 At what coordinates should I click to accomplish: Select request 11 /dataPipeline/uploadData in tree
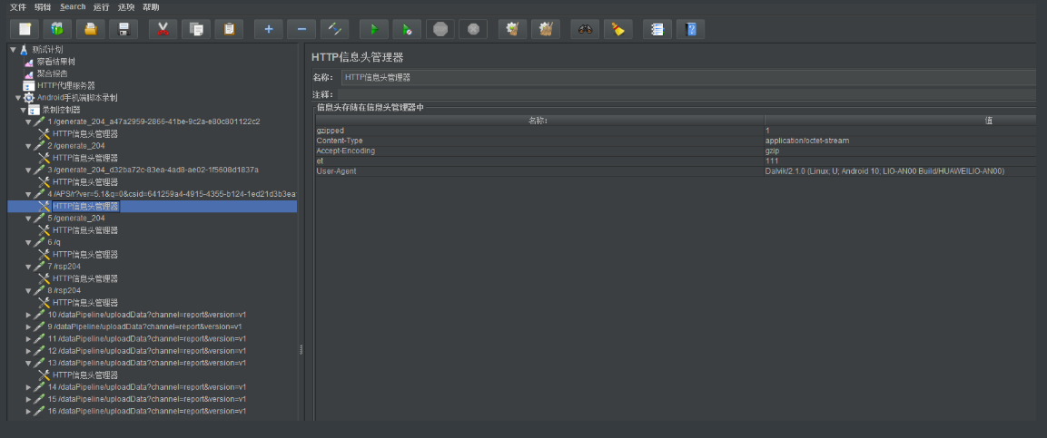[x=147, y=338]
